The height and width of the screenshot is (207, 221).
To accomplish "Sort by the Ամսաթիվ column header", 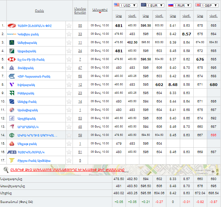I will click(x=100, y=10).
